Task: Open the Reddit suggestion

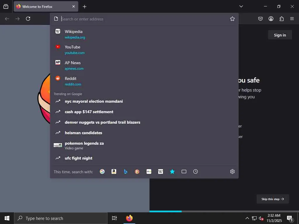Action: [144, 81]
